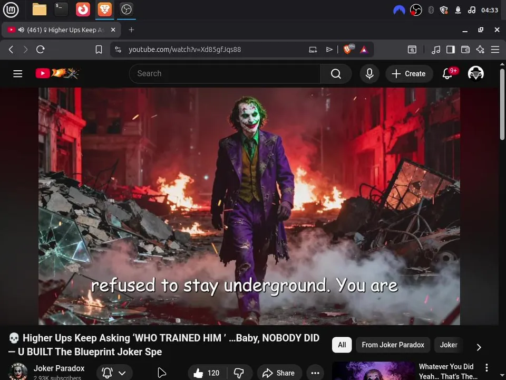506x380 pixels.
Task: Dislike this video
Action: [239, 373]
